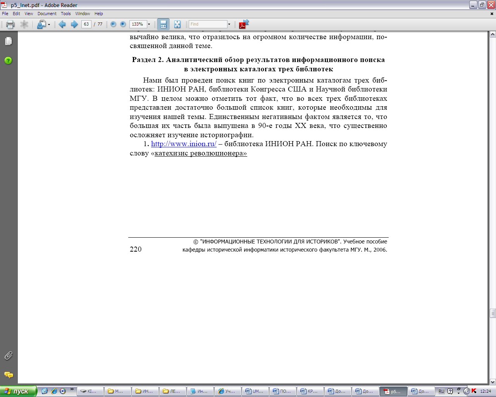Image resolution: width=496 pixels, height=397 pixels.
Task: Click the vertical scrollbar thumb
Action: pyautogui.click(x=493, y=313)
